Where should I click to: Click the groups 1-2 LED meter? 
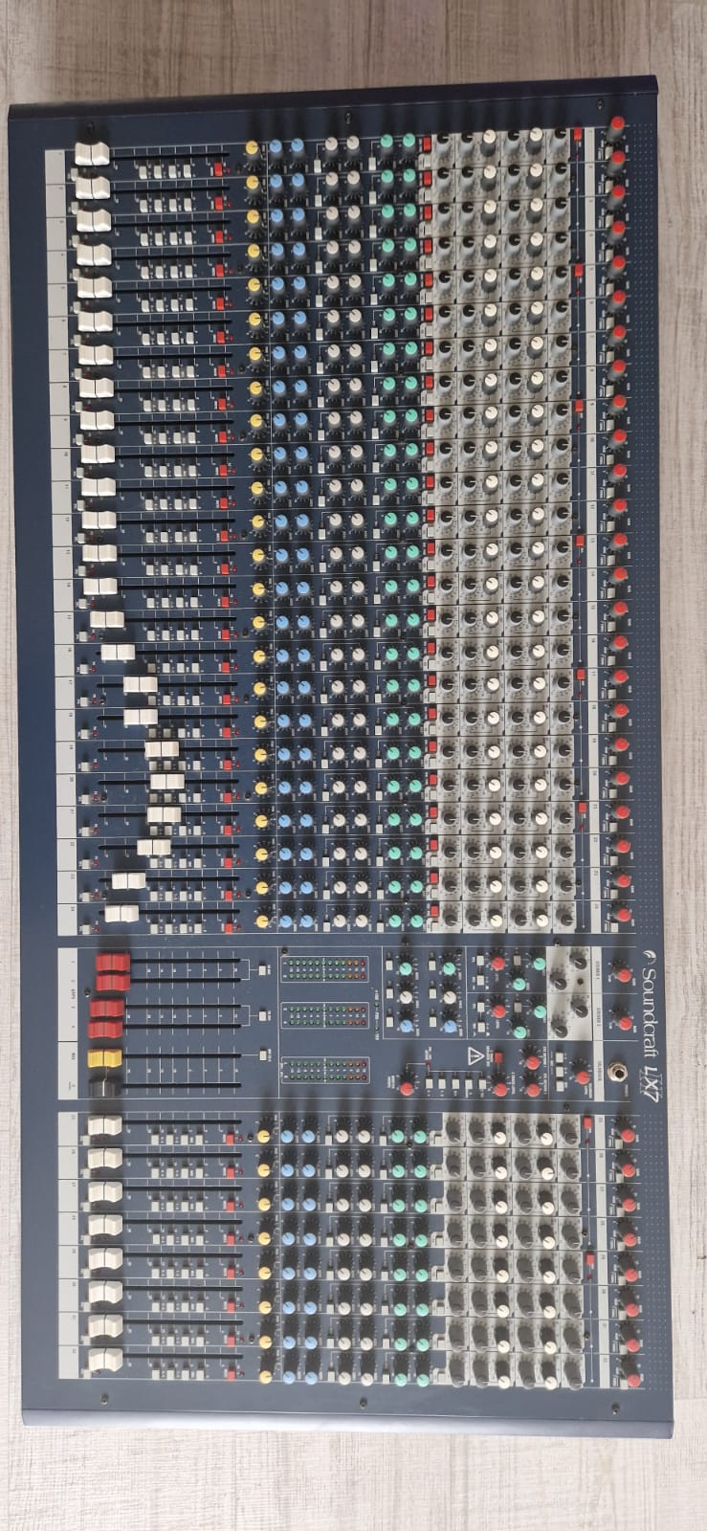pyautogui.click(x=324, y=969)
